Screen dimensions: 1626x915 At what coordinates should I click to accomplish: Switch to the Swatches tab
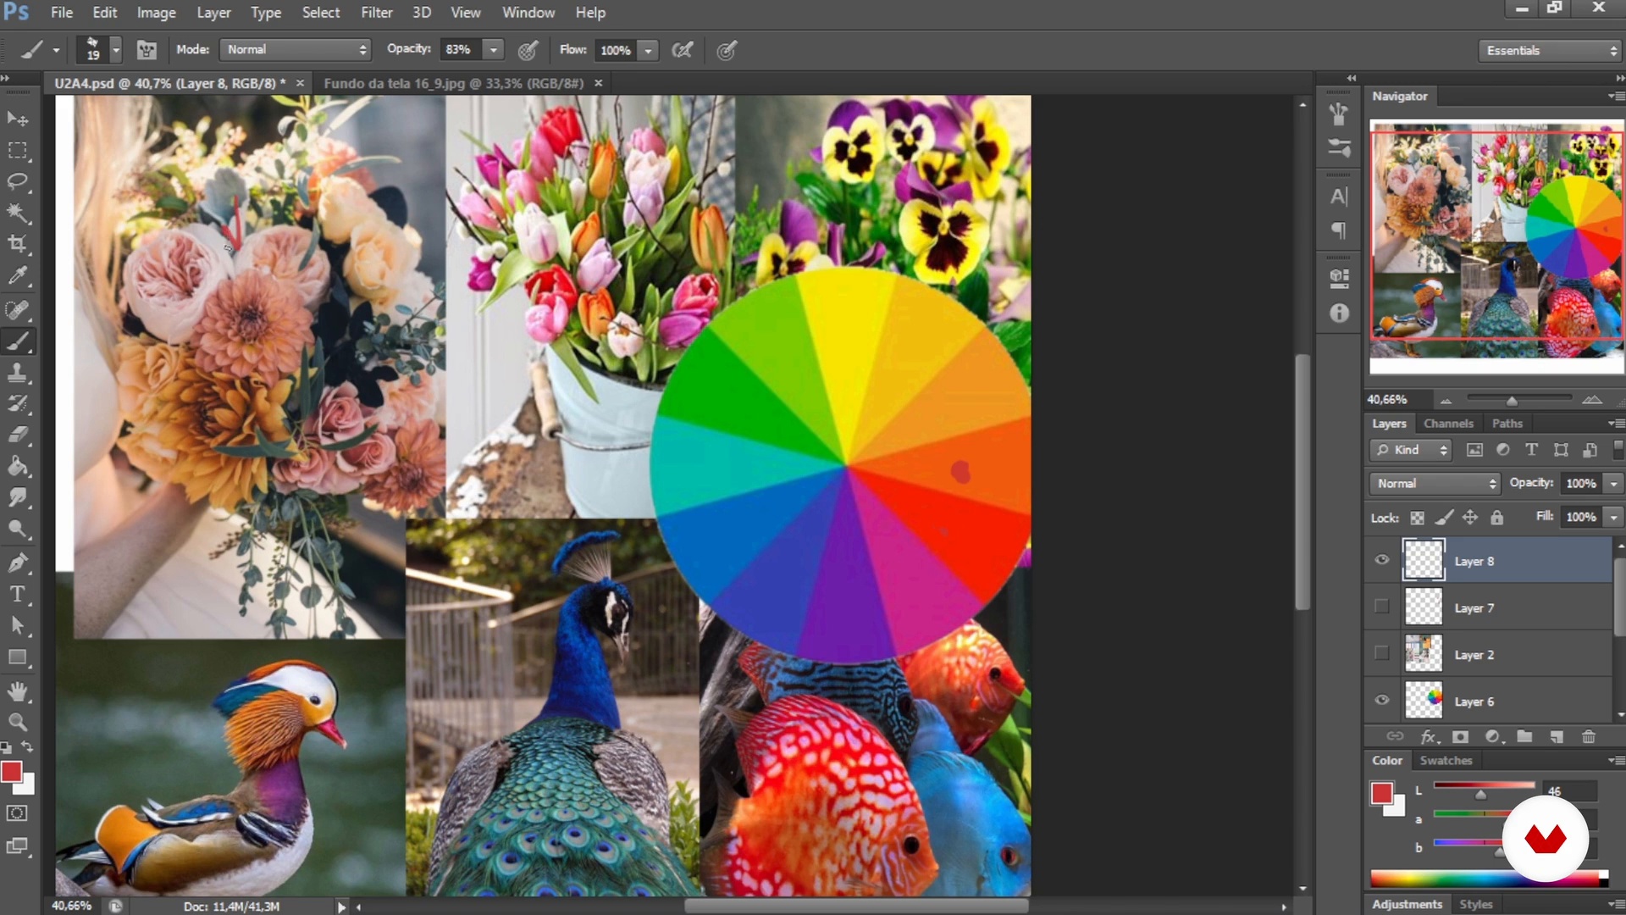click(1446, 761)
